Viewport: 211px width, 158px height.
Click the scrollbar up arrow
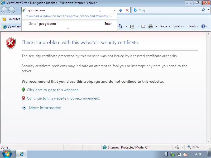click(208, 34)
